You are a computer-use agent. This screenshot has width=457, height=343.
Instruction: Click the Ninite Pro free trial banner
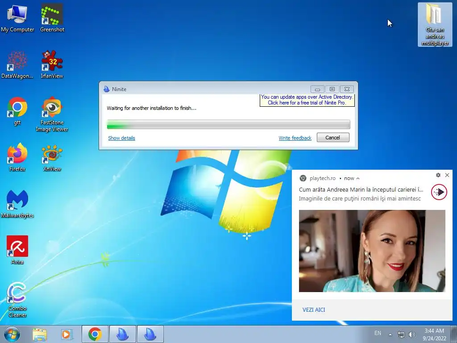pos(307,100)
